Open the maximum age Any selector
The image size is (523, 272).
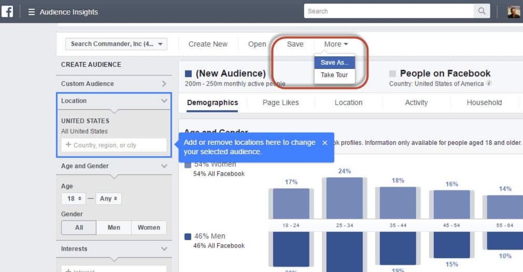tap(109, 198)
